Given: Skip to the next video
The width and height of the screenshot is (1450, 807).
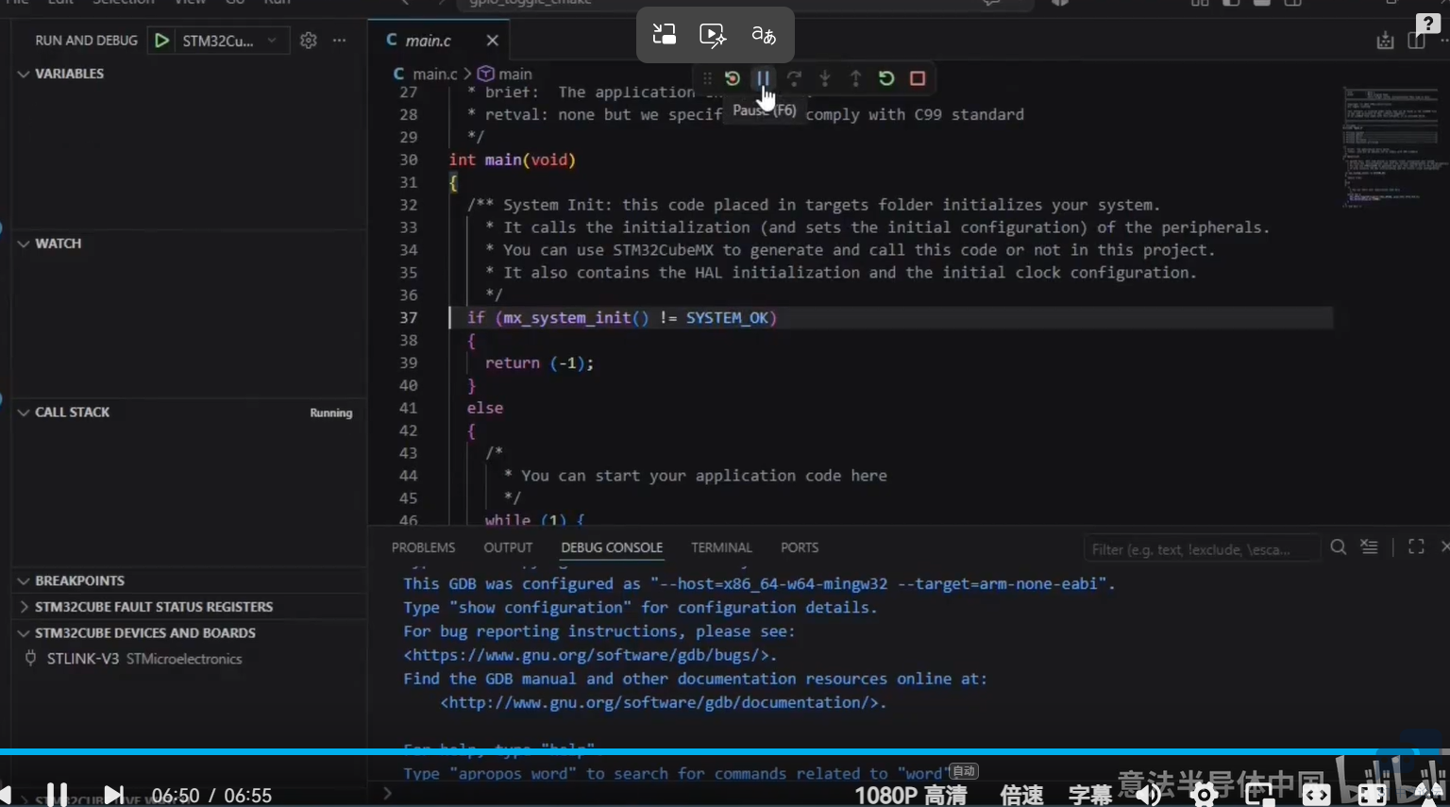Looking at the screenshot, I should tap(113, 795).
